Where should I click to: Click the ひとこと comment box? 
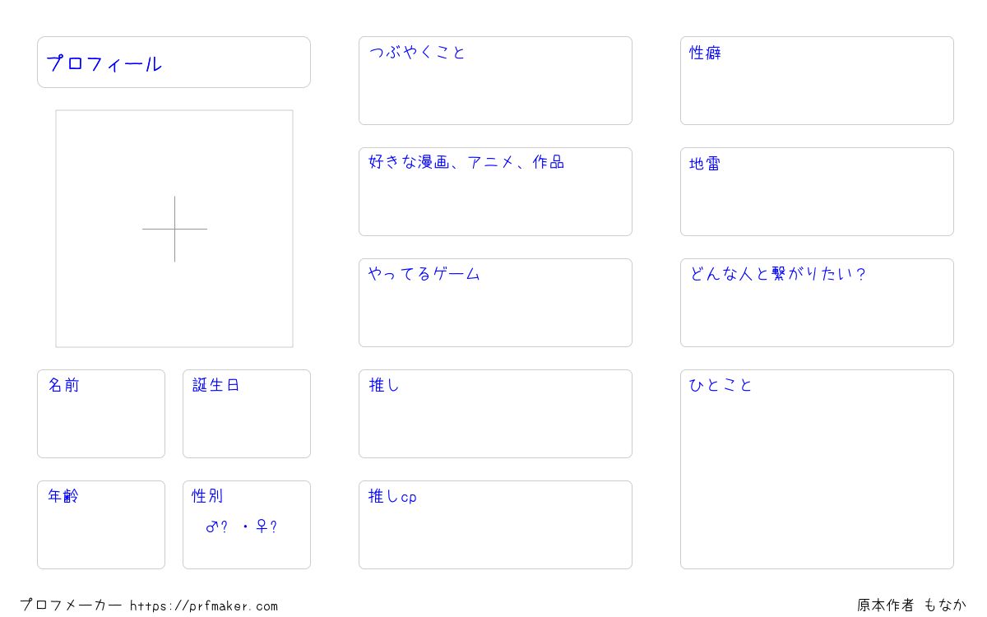pyautogui.click(x=817, y=469)
